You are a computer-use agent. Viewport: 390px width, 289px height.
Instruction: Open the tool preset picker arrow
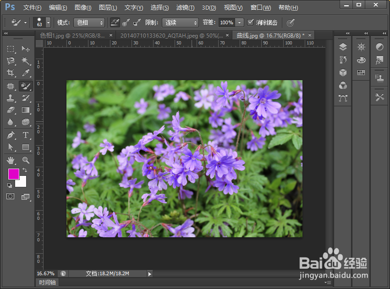click(25, 22)
